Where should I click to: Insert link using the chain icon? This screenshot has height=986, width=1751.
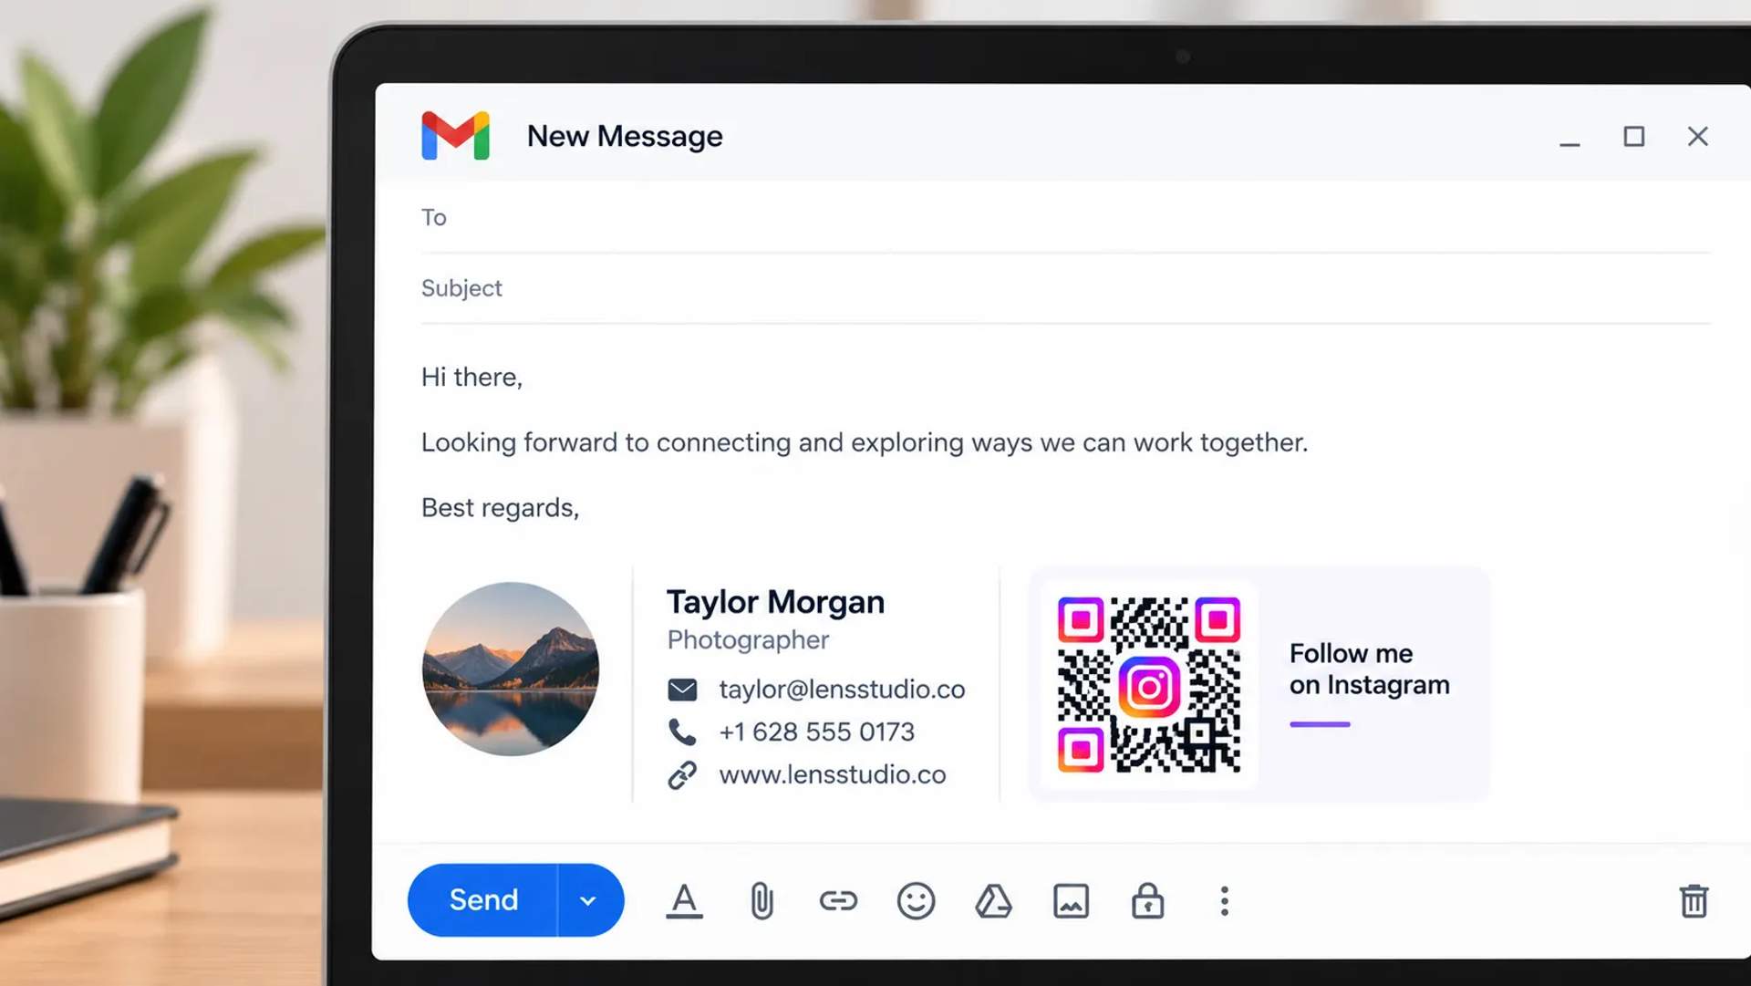[x=838, y=901]
